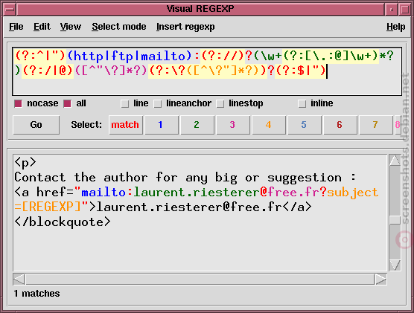Select capture group 1 button
Screen dimensions: 414x313
click(162, 125)
